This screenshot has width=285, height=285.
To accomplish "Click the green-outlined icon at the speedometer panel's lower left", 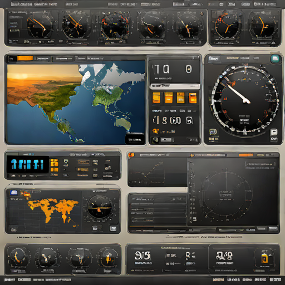I will (213, 132).
